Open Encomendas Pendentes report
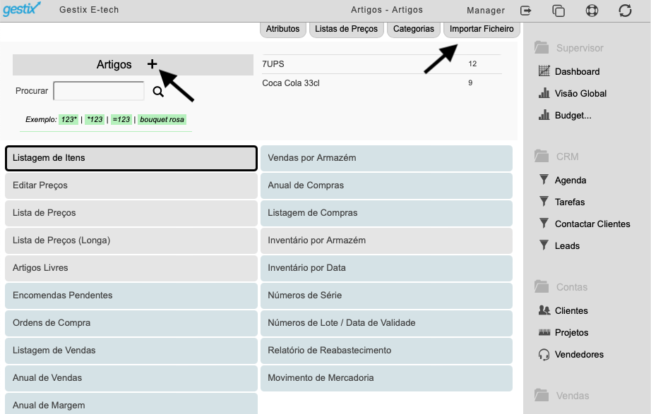 pos(131,296)
